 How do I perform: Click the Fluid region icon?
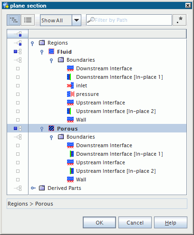(x=51, y=52)
